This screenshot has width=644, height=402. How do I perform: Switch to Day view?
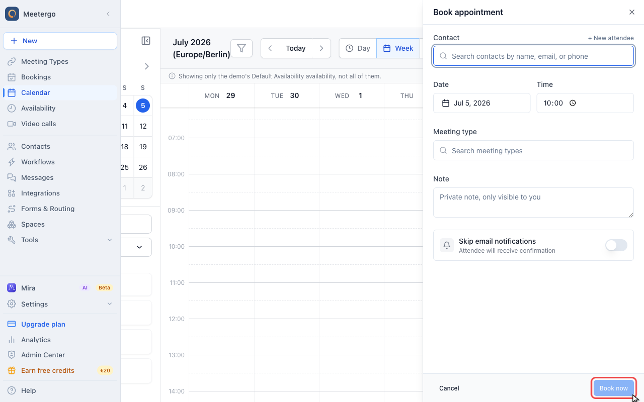358,48
